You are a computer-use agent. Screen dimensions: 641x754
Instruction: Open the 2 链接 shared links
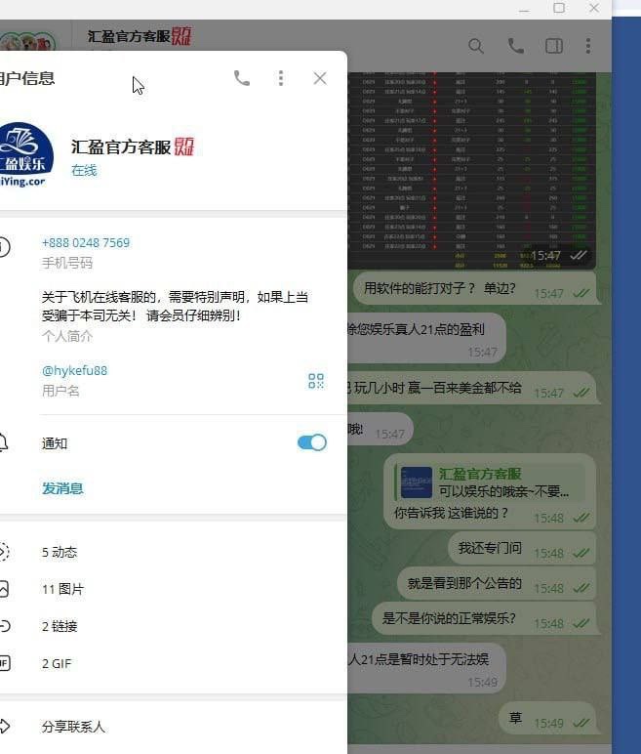tap(60, 626)
